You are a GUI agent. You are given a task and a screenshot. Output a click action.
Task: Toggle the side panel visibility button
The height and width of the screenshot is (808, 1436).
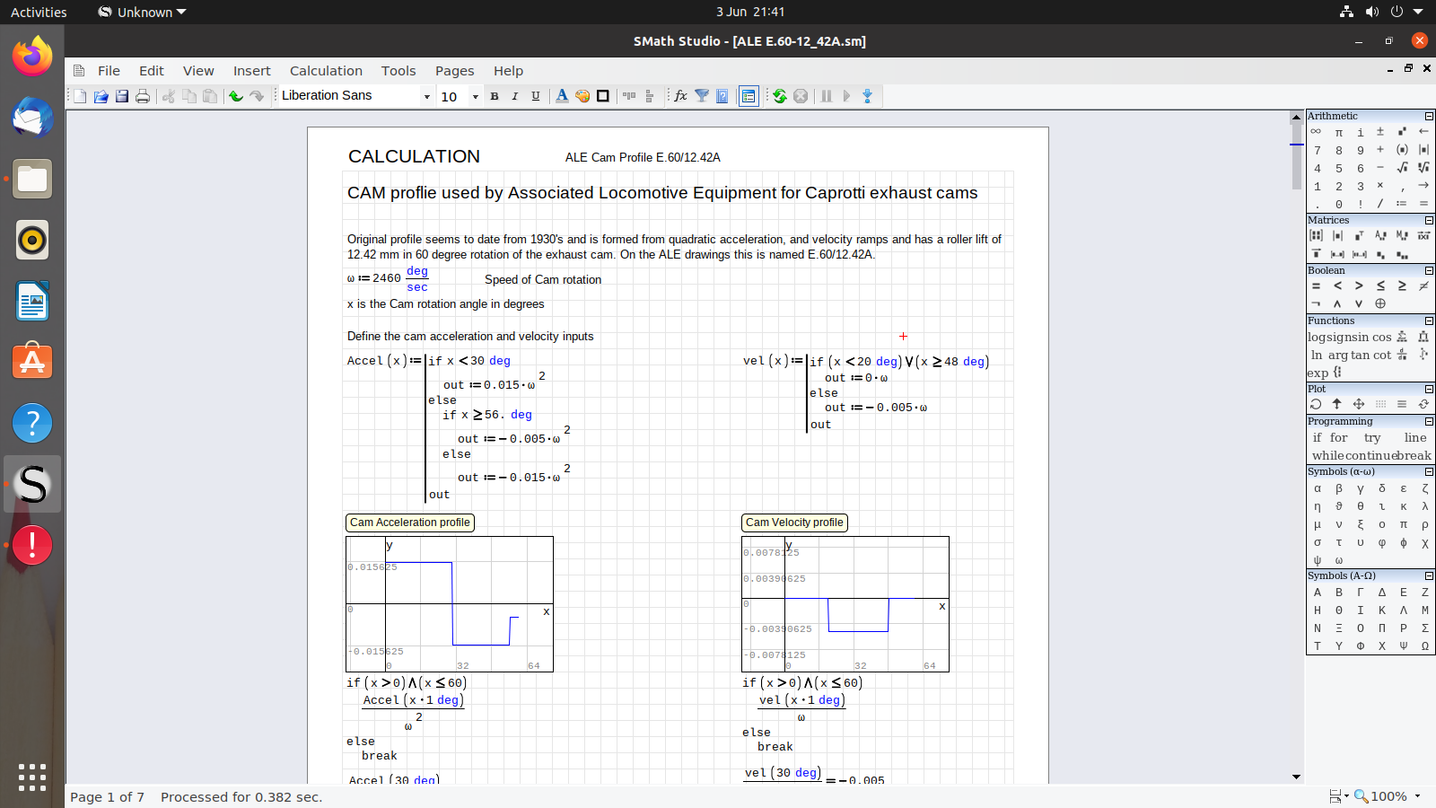tap(749, 96)
